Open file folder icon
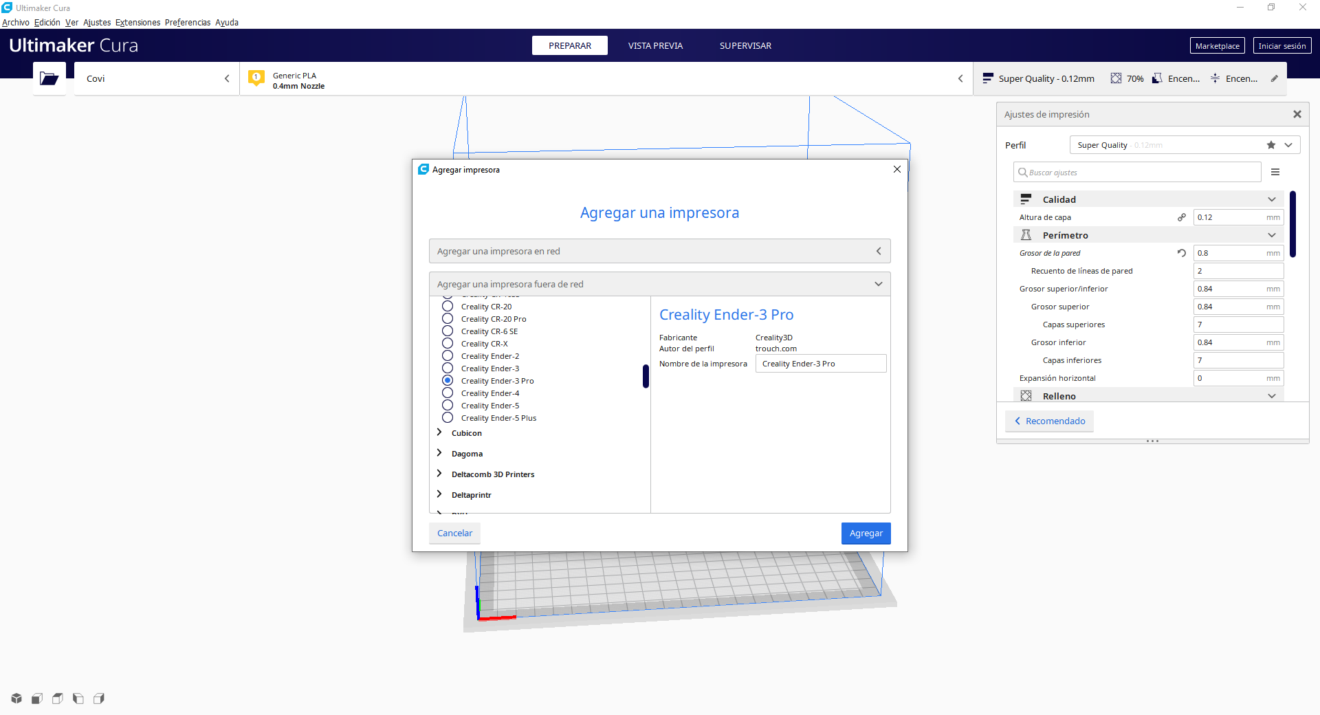 (49, 78)
